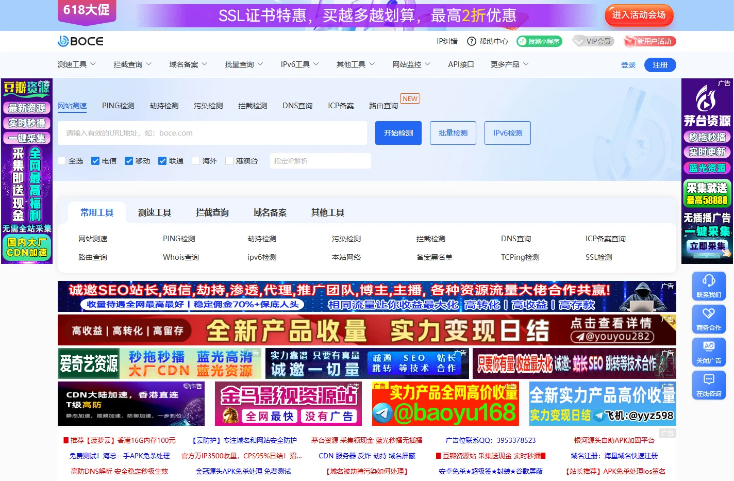Click the 批量检测 button
Screen dimensions: 734x481
pos(453,133)
